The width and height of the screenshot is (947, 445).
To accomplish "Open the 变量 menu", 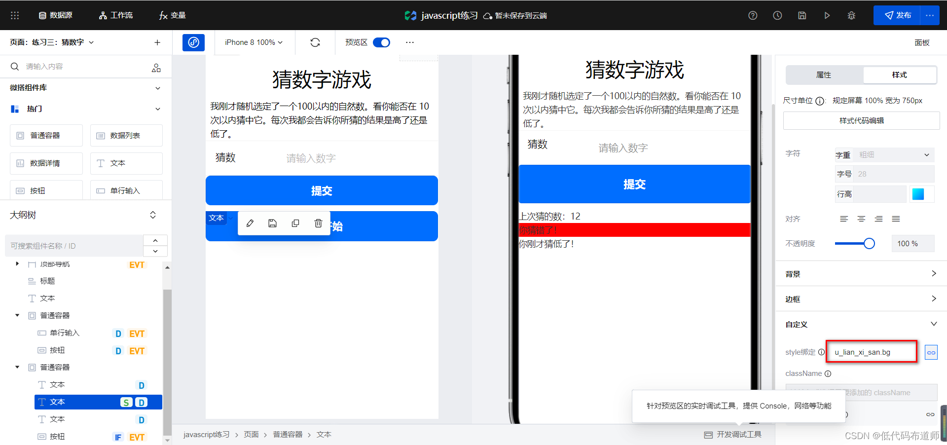I will (172, 15).
